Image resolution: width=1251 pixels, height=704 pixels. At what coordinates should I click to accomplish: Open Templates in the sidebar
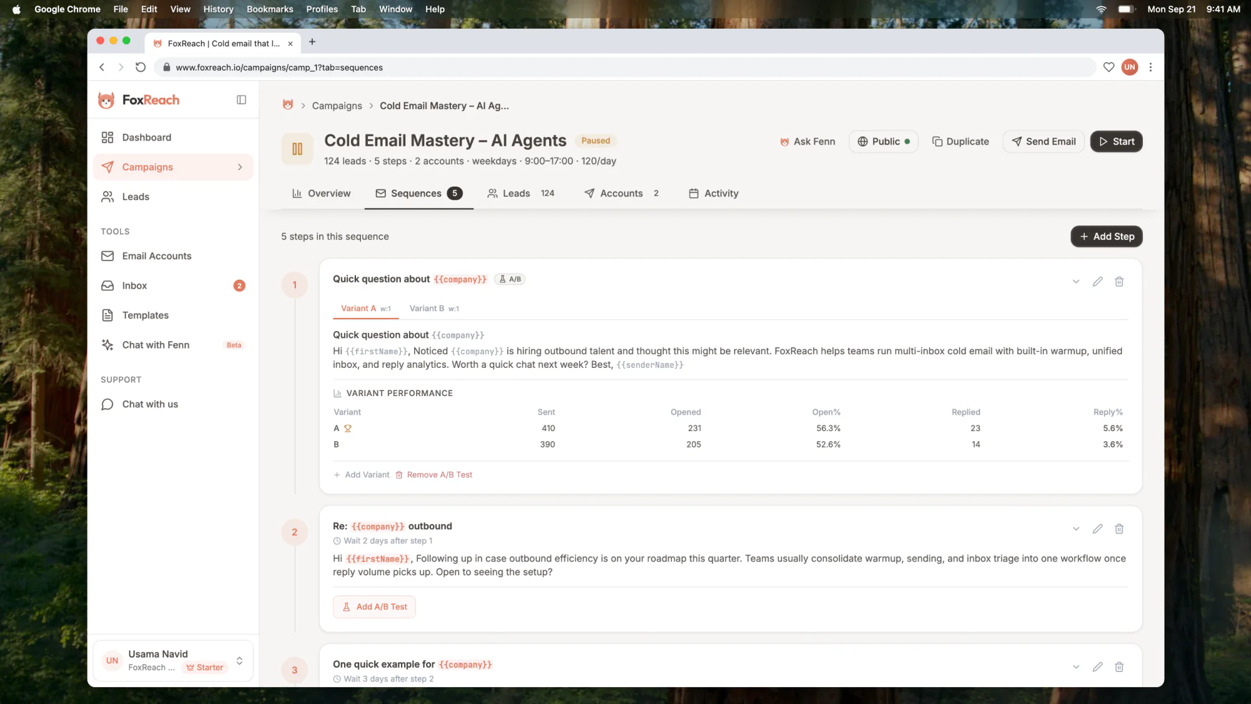(x=173, y=315)
